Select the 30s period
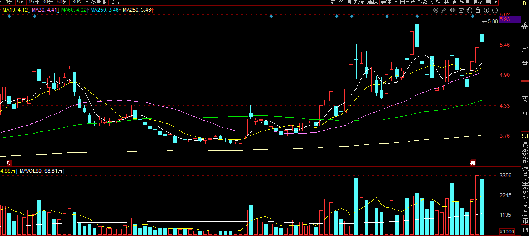The image size is (529, 236). tap(76, 2)
